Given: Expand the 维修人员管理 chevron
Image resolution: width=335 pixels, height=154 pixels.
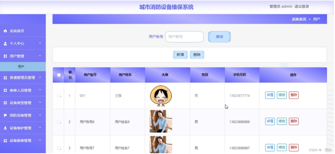Looking at the screenshot, I should point(40,90).
